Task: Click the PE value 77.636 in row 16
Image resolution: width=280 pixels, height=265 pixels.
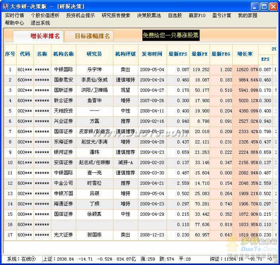Action: pos(202,225)
